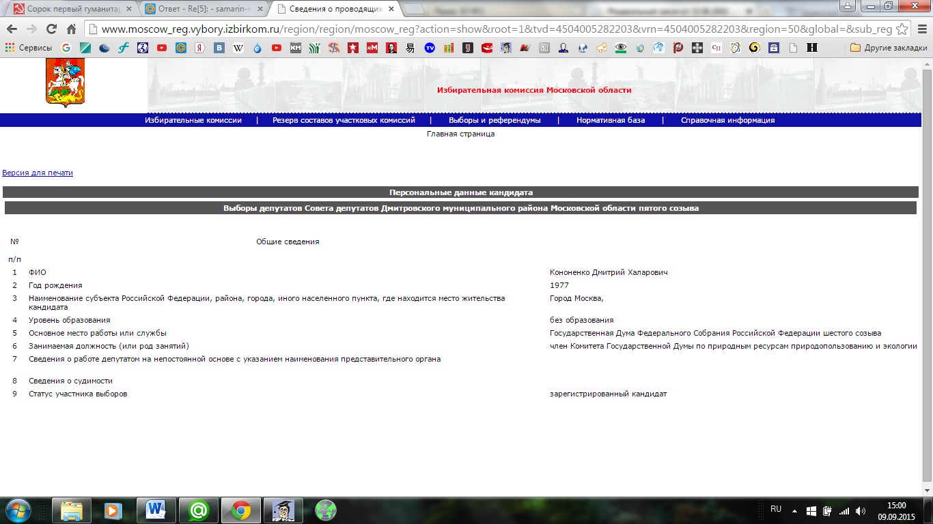Click the candidate name Кононенко Дмитрий Халарович
This screenshot has width=933, height=524.
609,272
